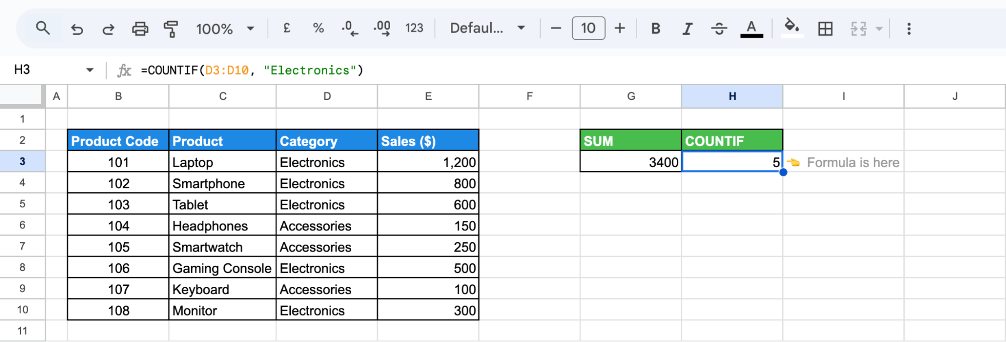Expand merge cells options arrow
The width and height of the screenshot is (1006, 342).
coord(879,29)
